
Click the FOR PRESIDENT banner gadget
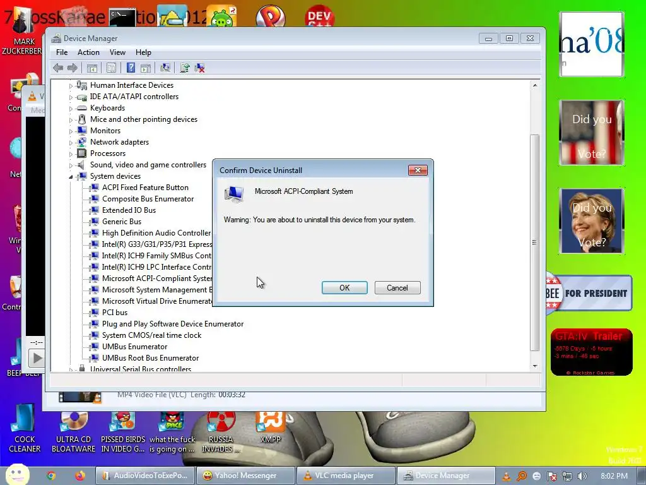pyautogui.click(x=589, y=293)
